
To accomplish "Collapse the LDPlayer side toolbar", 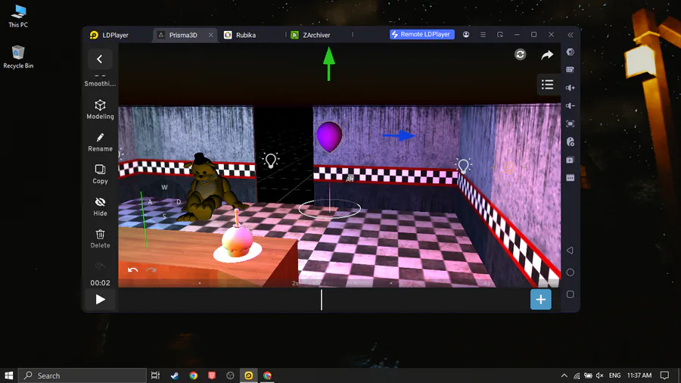I will [571, 35].
